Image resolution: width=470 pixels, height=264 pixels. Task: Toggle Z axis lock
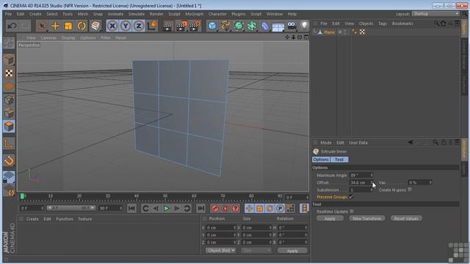[139, 26]
